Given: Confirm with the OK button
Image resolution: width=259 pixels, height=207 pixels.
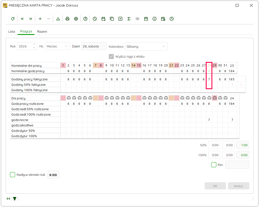Looking at the screenshot, I should coord(215,186).
